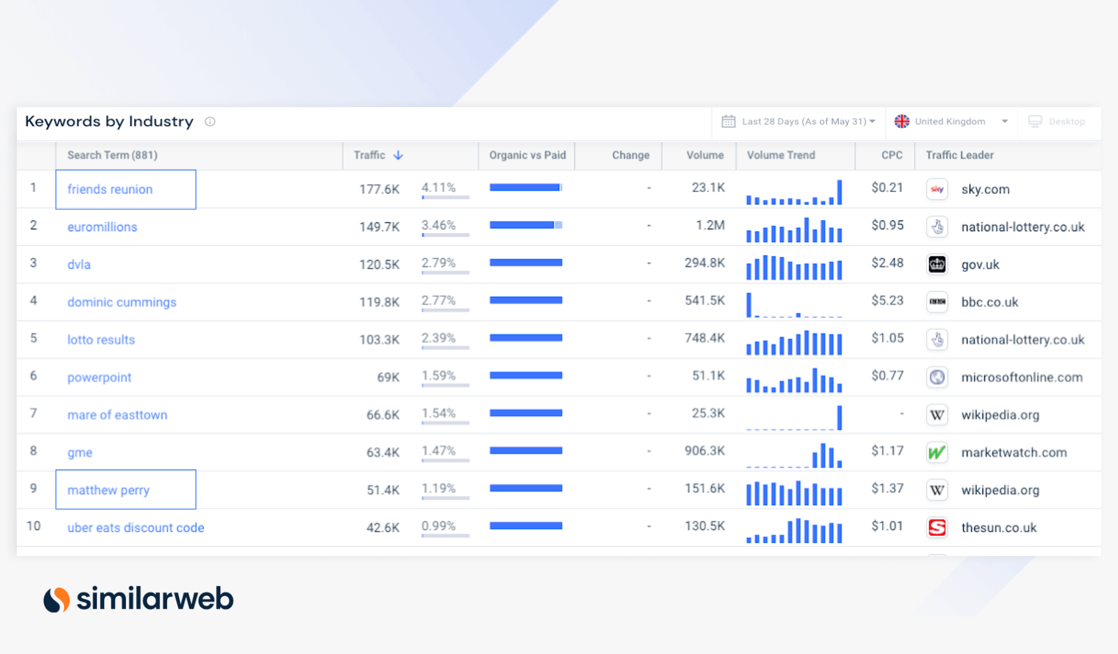Click the 42.6K traffic value
Image resolution: width=1118 pixels, height=654 pixels.
pyautogui.click(x=383, y=527)
